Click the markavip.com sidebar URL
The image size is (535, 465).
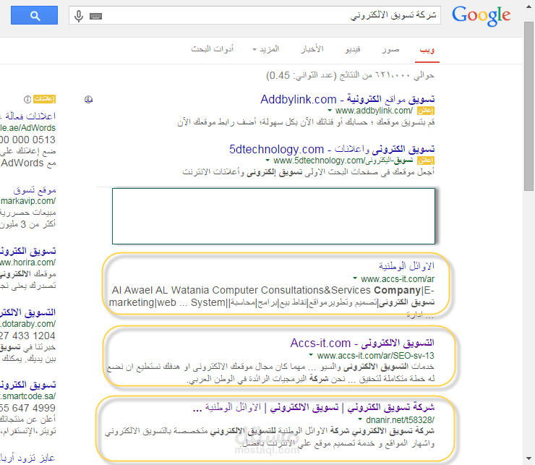[x=28, y=201]
